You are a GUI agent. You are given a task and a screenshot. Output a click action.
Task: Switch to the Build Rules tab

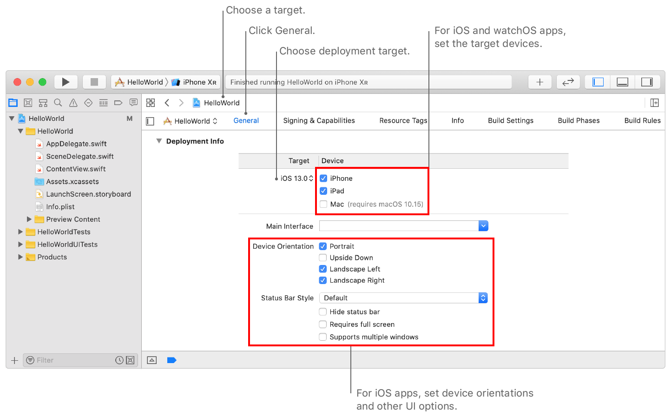[x=642, y=120]
